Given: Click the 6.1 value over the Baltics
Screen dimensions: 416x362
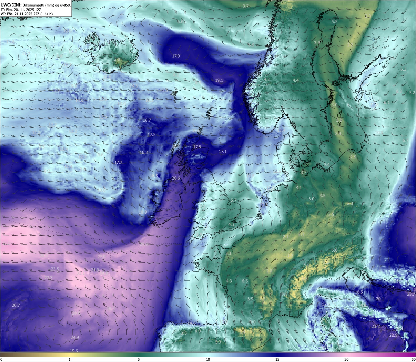Looking at the screenshot, I should pyautogui.click(x=386, y=103).
